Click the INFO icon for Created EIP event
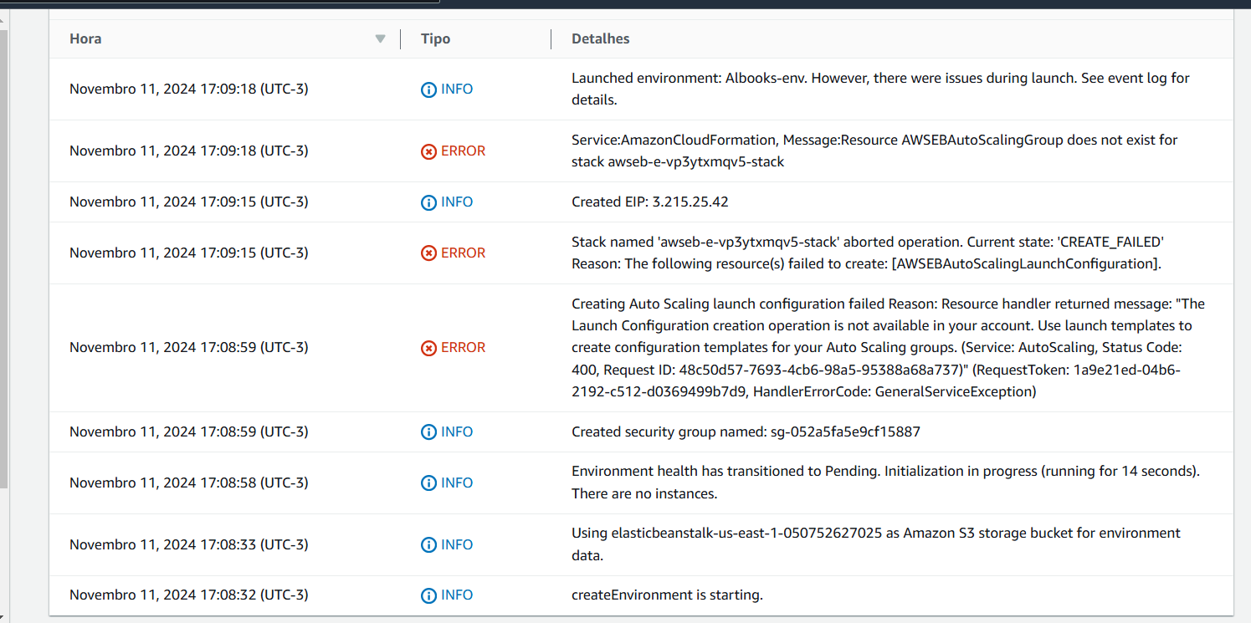The height and width of the screenshot is (623, 1251). pos(428,202)
